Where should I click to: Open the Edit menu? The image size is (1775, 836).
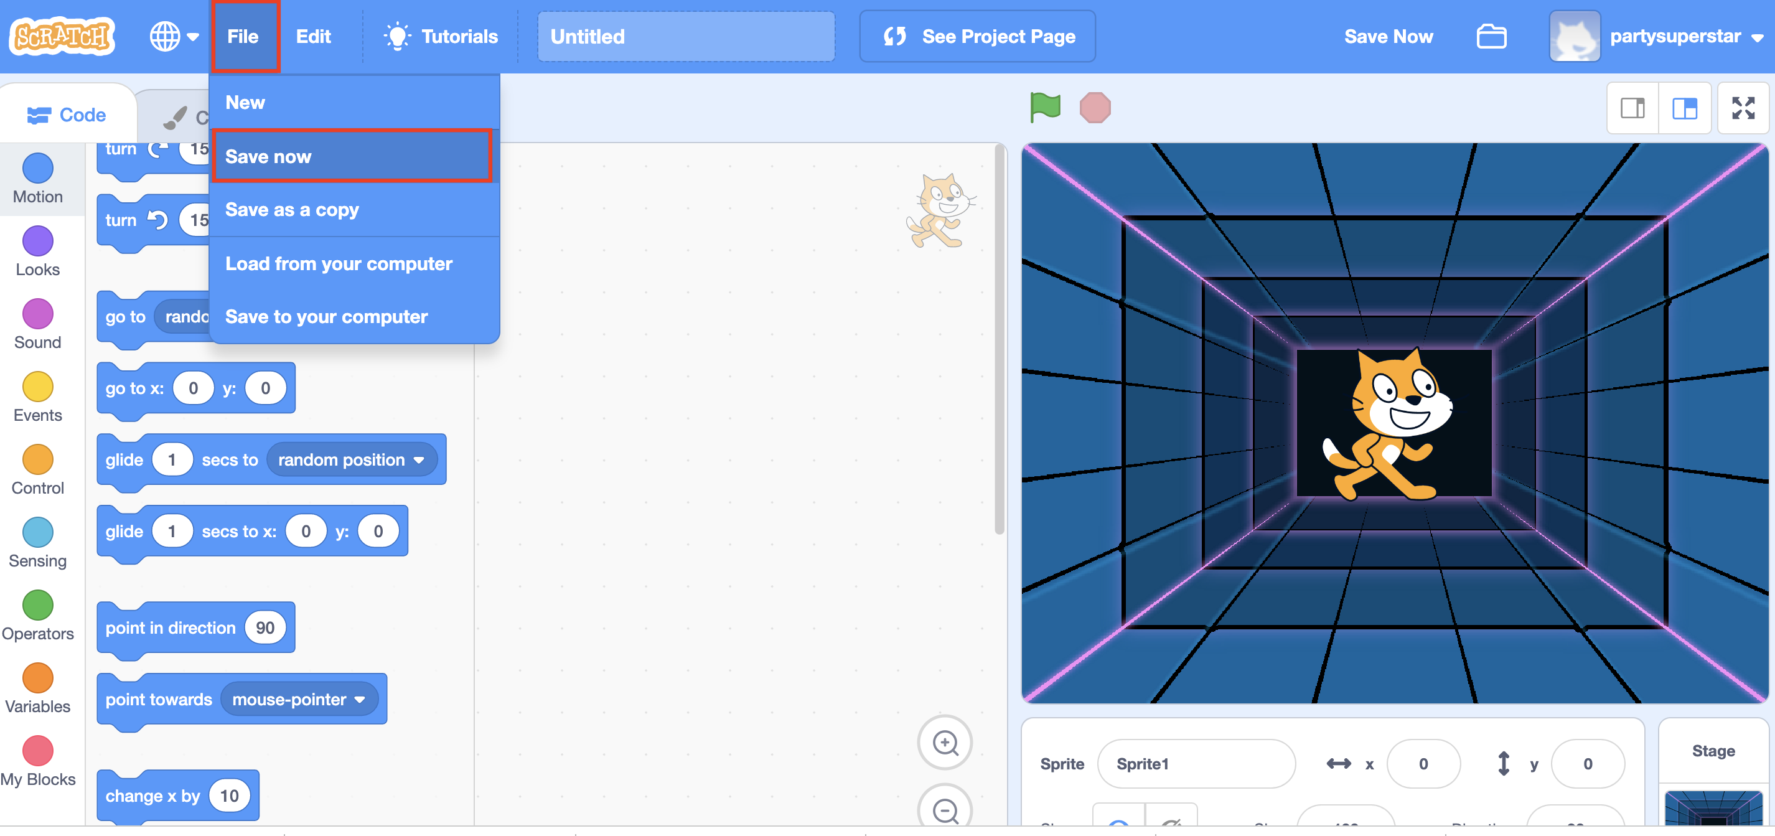[313, 37]
